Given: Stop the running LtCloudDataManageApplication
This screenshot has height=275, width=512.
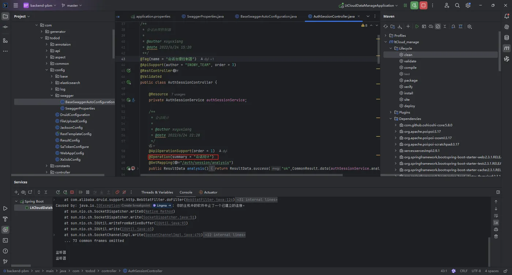Looking at the screenshot, I should click(423, 5).
